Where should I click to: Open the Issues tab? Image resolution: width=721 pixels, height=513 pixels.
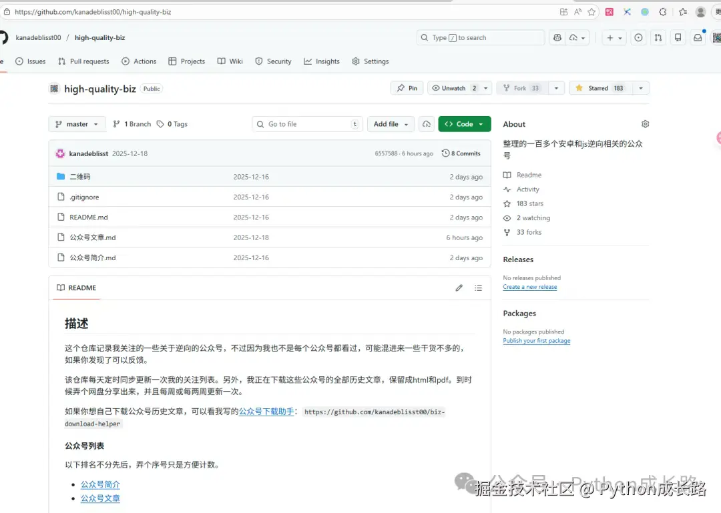point(30,61)
